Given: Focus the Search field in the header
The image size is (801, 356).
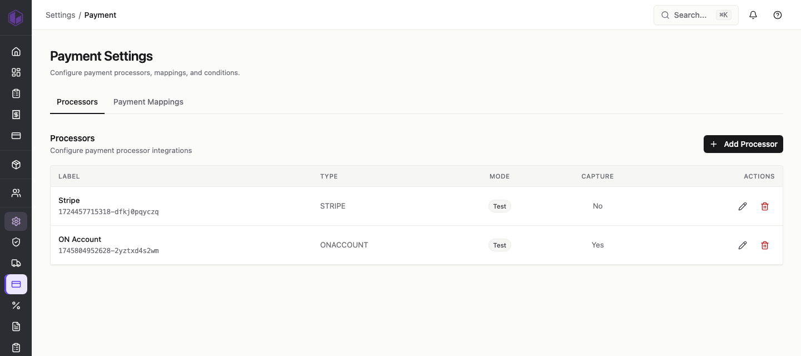Looking at the screenshot, I should coord(696,15).
